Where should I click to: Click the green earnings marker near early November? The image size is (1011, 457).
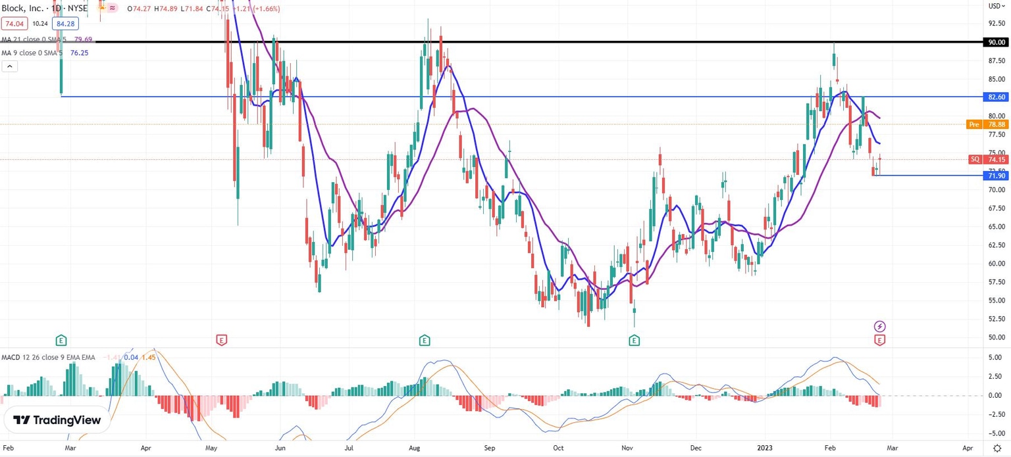click(x=634, y=340)
